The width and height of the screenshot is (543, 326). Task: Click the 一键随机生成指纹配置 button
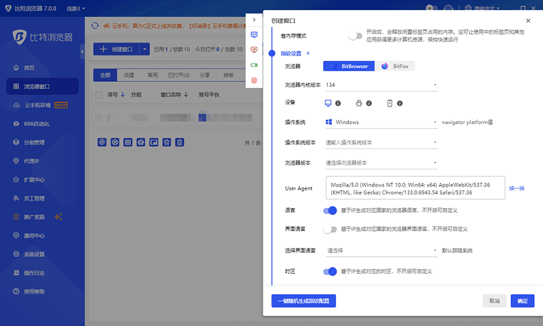click(303, 300)
